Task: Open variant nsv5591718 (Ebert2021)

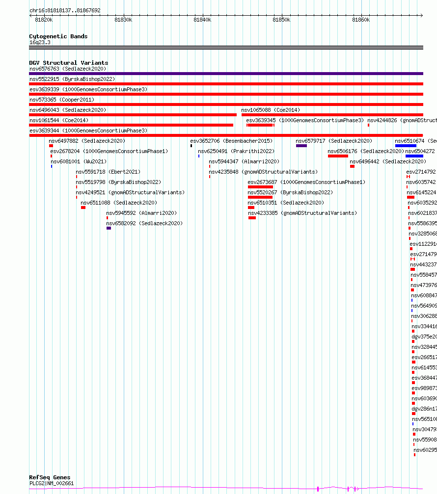Action: tap(108, 172)
